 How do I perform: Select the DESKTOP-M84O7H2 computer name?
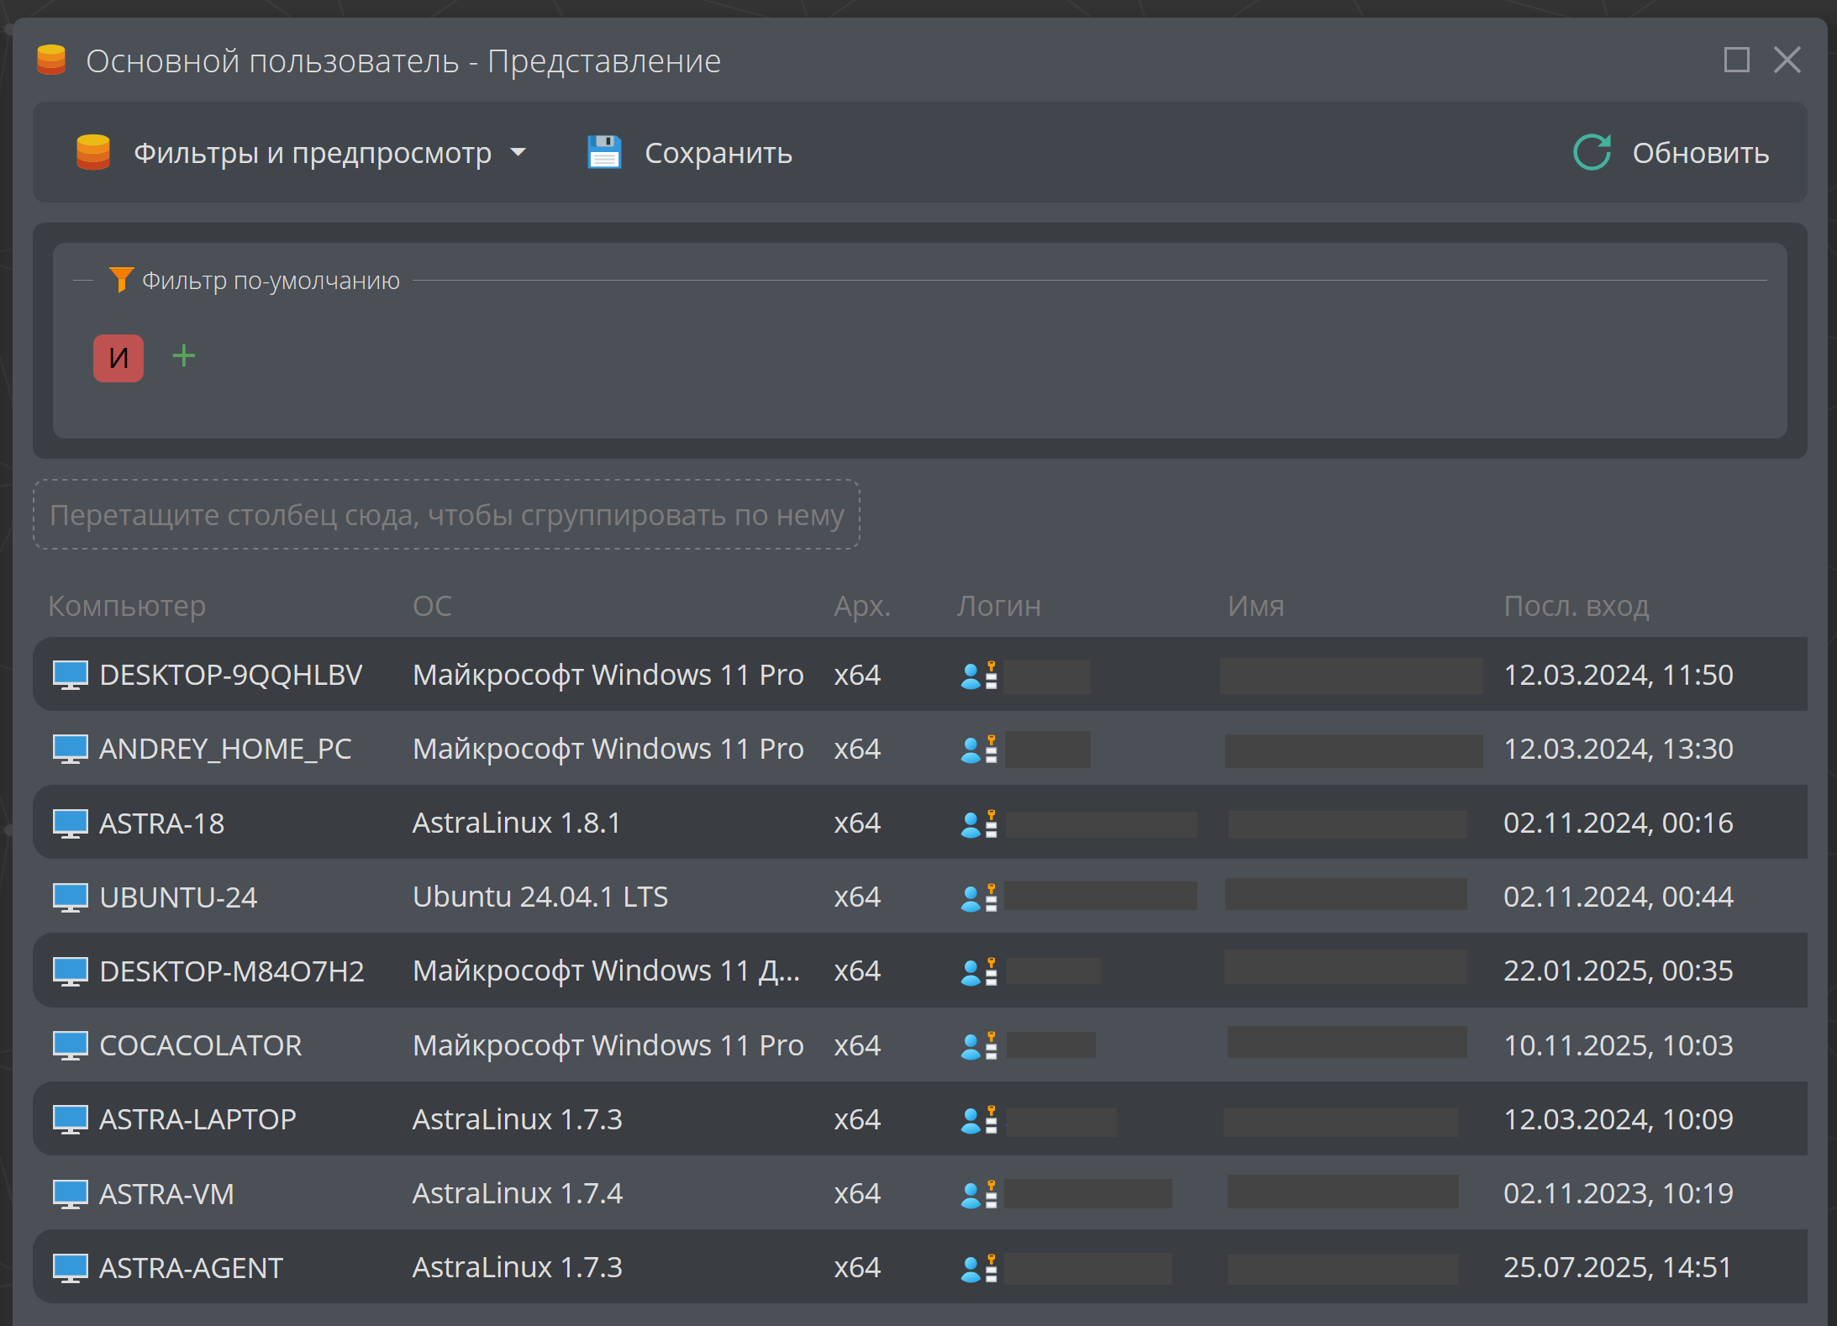[232, 971]
